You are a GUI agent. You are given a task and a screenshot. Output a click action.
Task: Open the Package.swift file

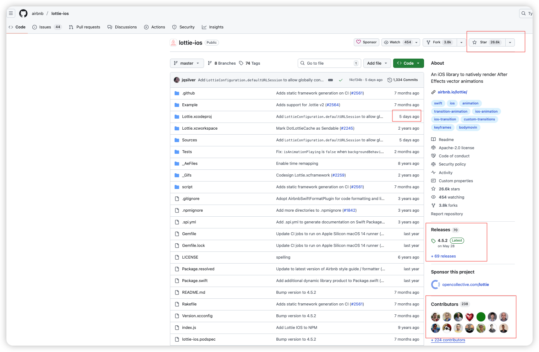[x=195, y=281]
